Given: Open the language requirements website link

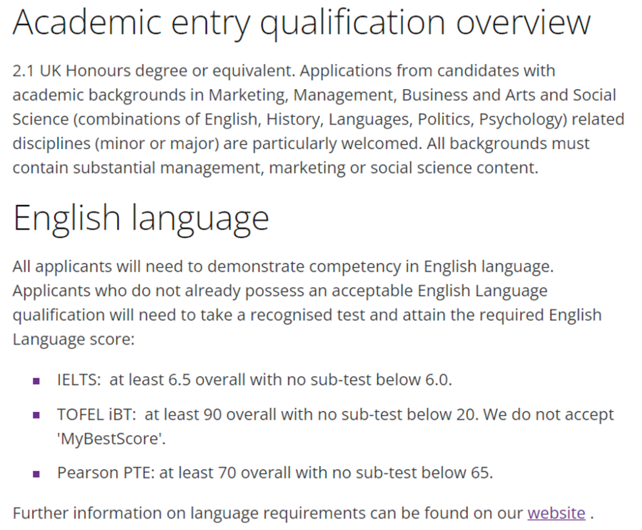Looking at the screenshot, I should pos(556,513).
